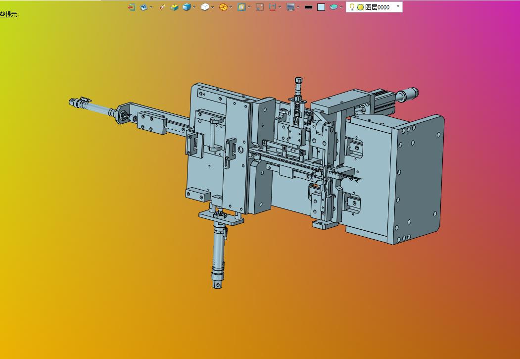Click the zoom window icon
The width and height of the screenshot is (520, 359).
pyautogui.click(x=241, y=7)
